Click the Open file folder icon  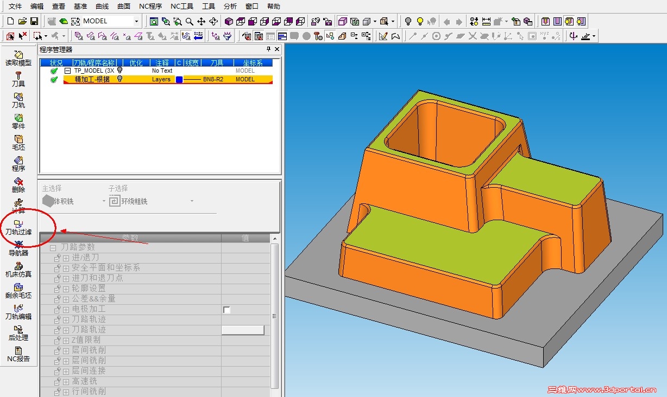coord(22,21)
